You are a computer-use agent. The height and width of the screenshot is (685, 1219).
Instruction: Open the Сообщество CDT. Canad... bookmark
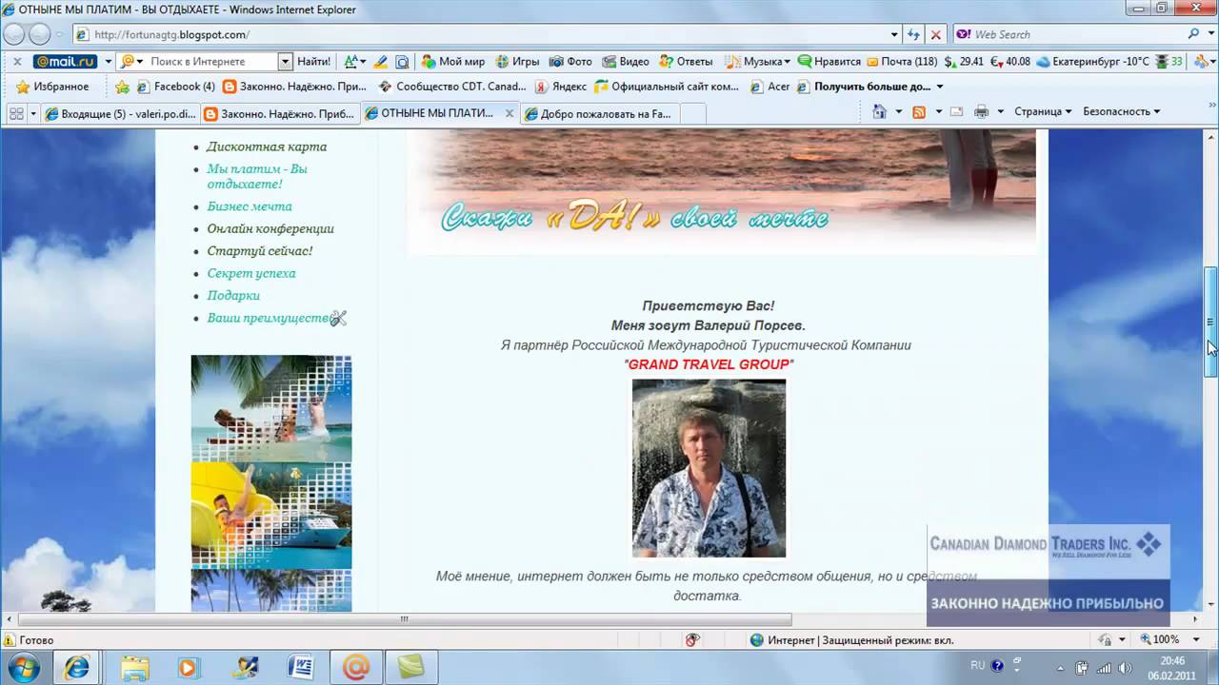[x=452, y=87]
